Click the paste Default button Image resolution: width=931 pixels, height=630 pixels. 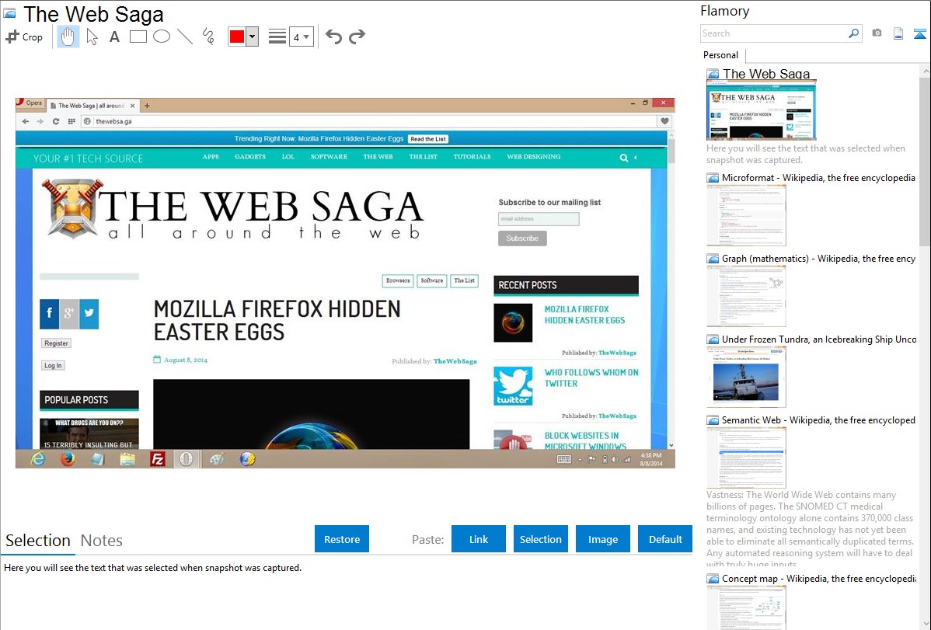(x=665, y=539)
